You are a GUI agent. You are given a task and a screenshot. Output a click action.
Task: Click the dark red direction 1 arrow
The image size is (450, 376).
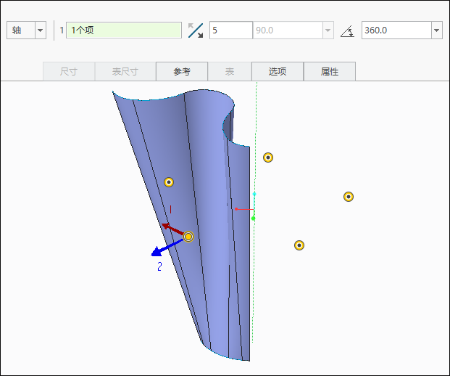172,229
